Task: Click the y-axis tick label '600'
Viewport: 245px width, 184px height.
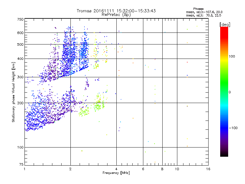Action: pos(20,33)
